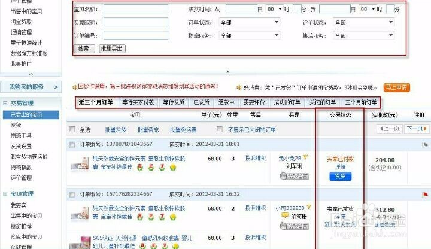
Task: Click 详情 link under 买家已付款
Action: point(340,167)
